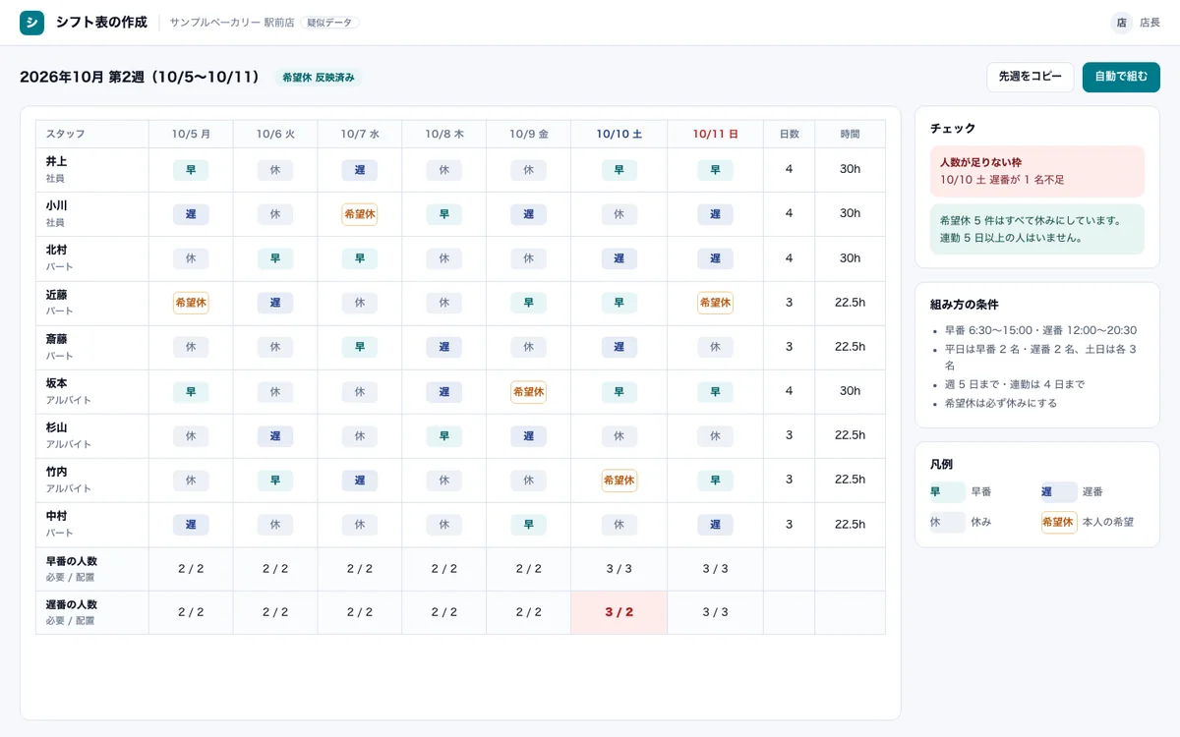
Task: Click the 休み legend swatch
Action: coord(948,522)
